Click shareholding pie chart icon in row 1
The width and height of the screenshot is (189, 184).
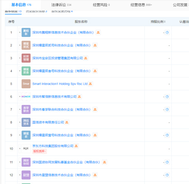coord(167,32)
